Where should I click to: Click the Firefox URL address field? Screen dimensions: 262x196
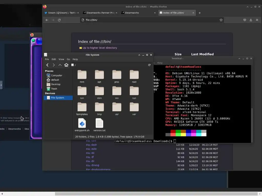152,20
